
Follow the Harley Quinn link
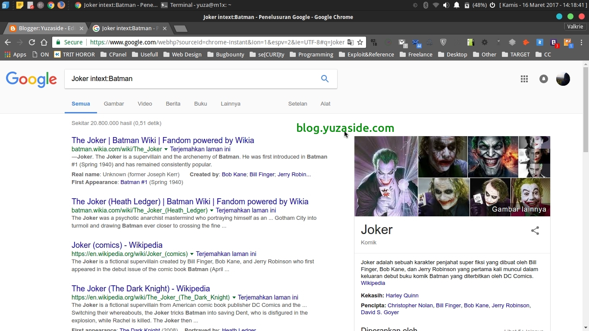402,296
